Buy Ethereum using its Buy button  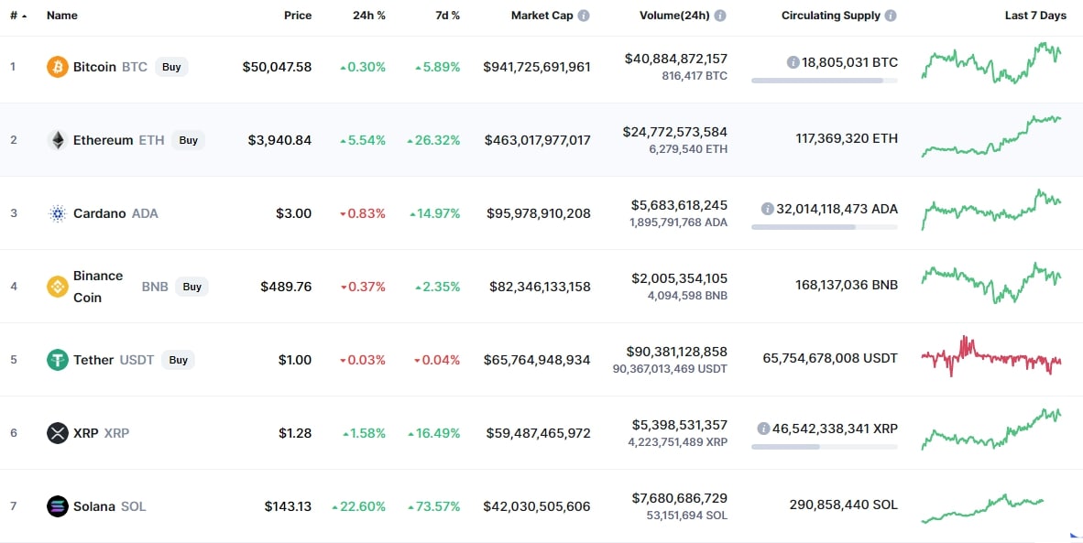coord(189,140)
